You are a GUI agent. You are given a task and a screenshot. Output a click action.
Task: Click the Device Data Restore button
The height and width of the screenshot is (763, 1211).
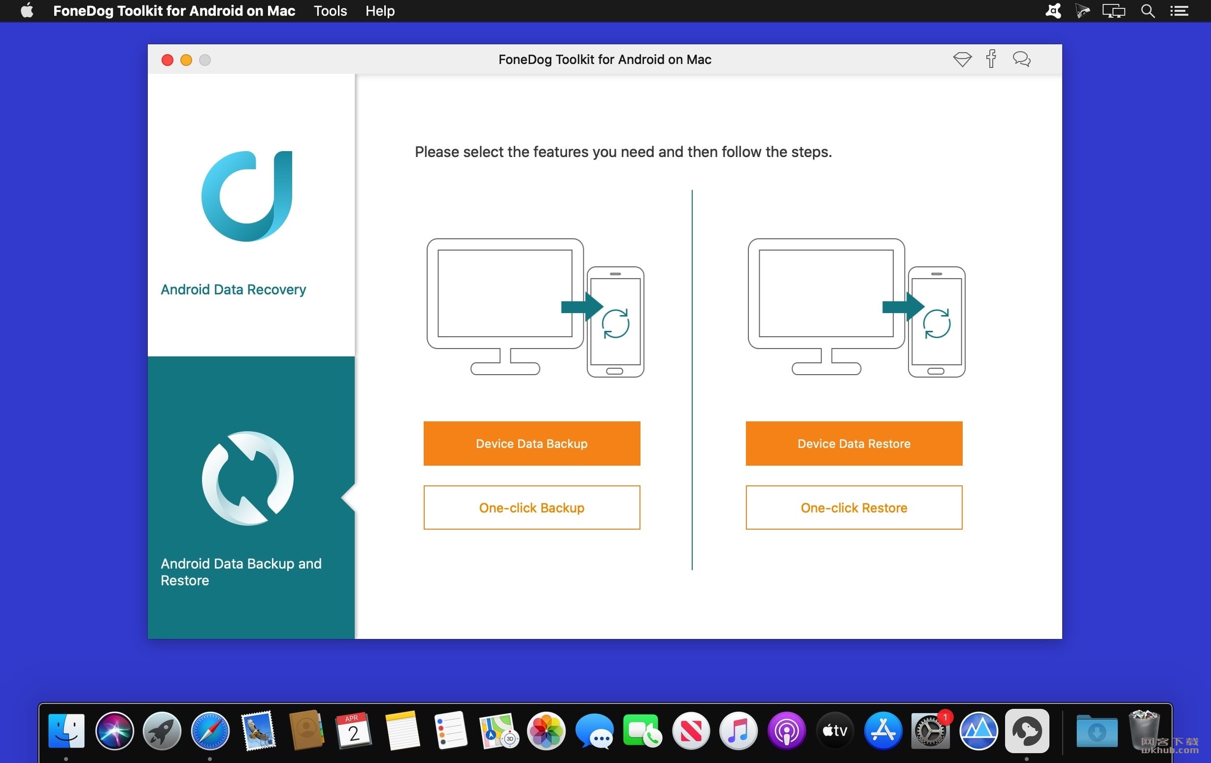point(854,444)
